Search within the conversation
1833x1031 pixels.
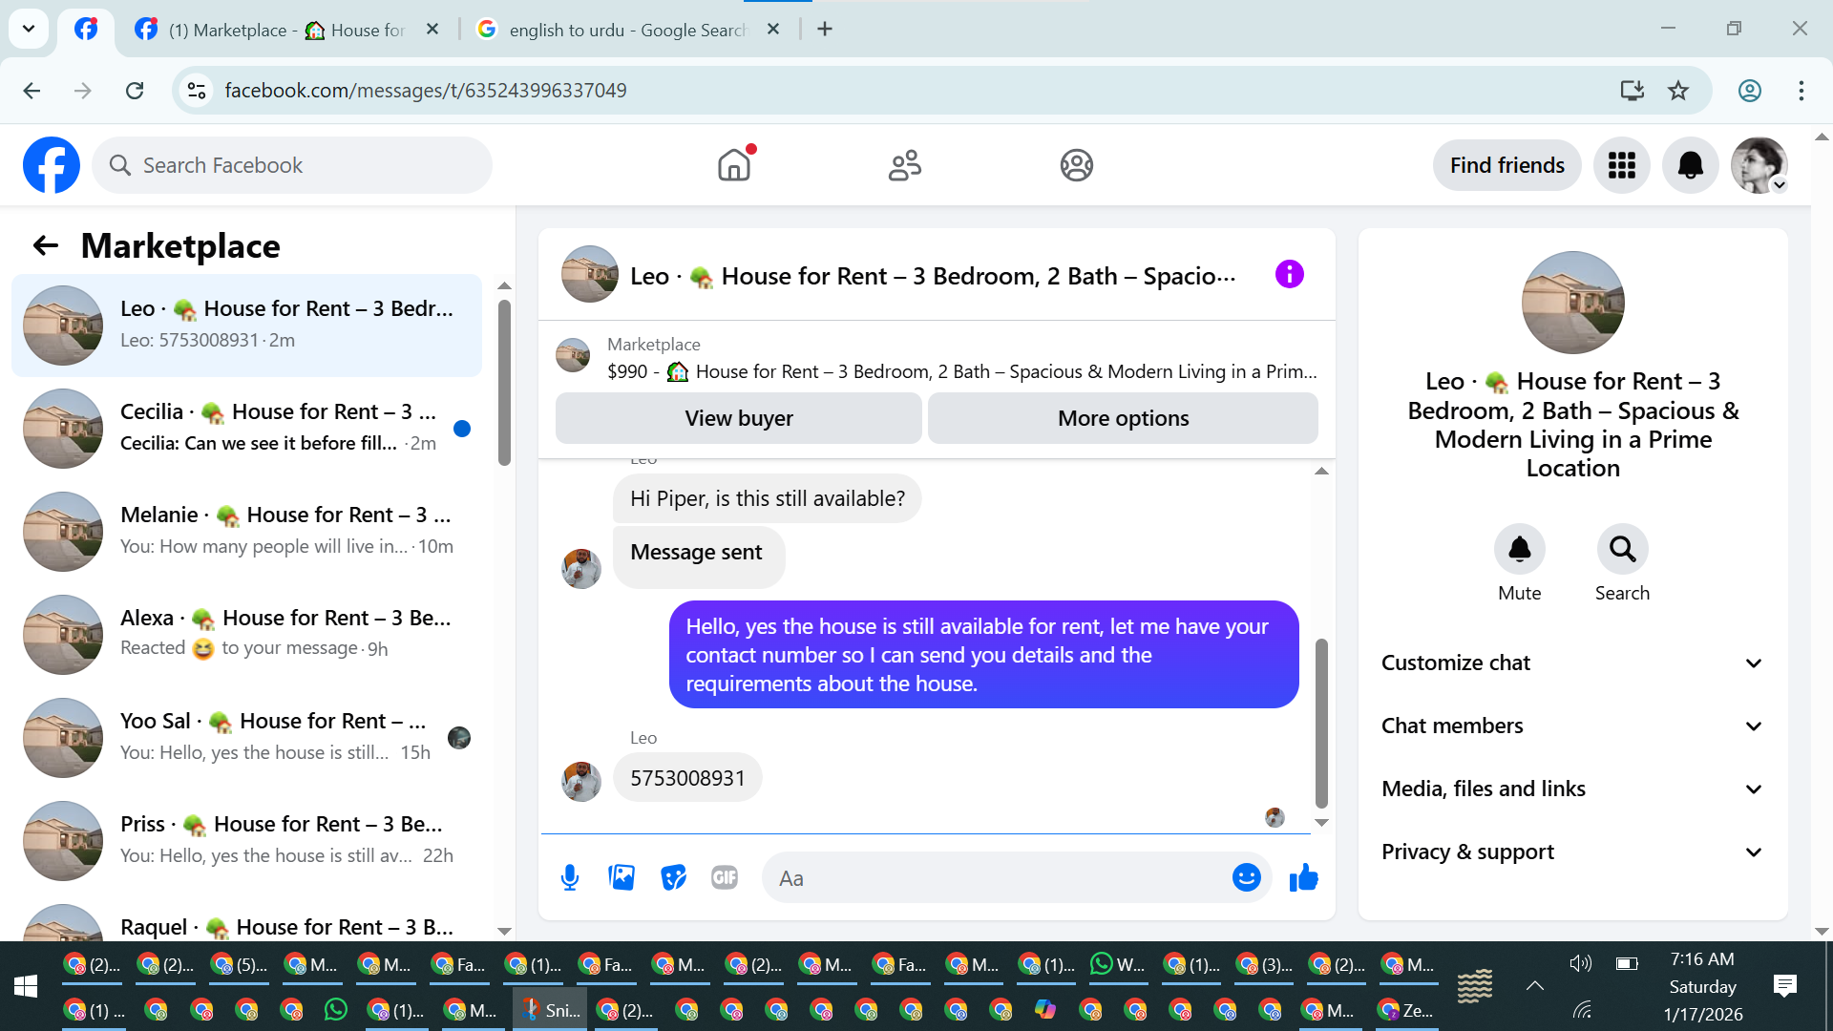click(1622, 550)
